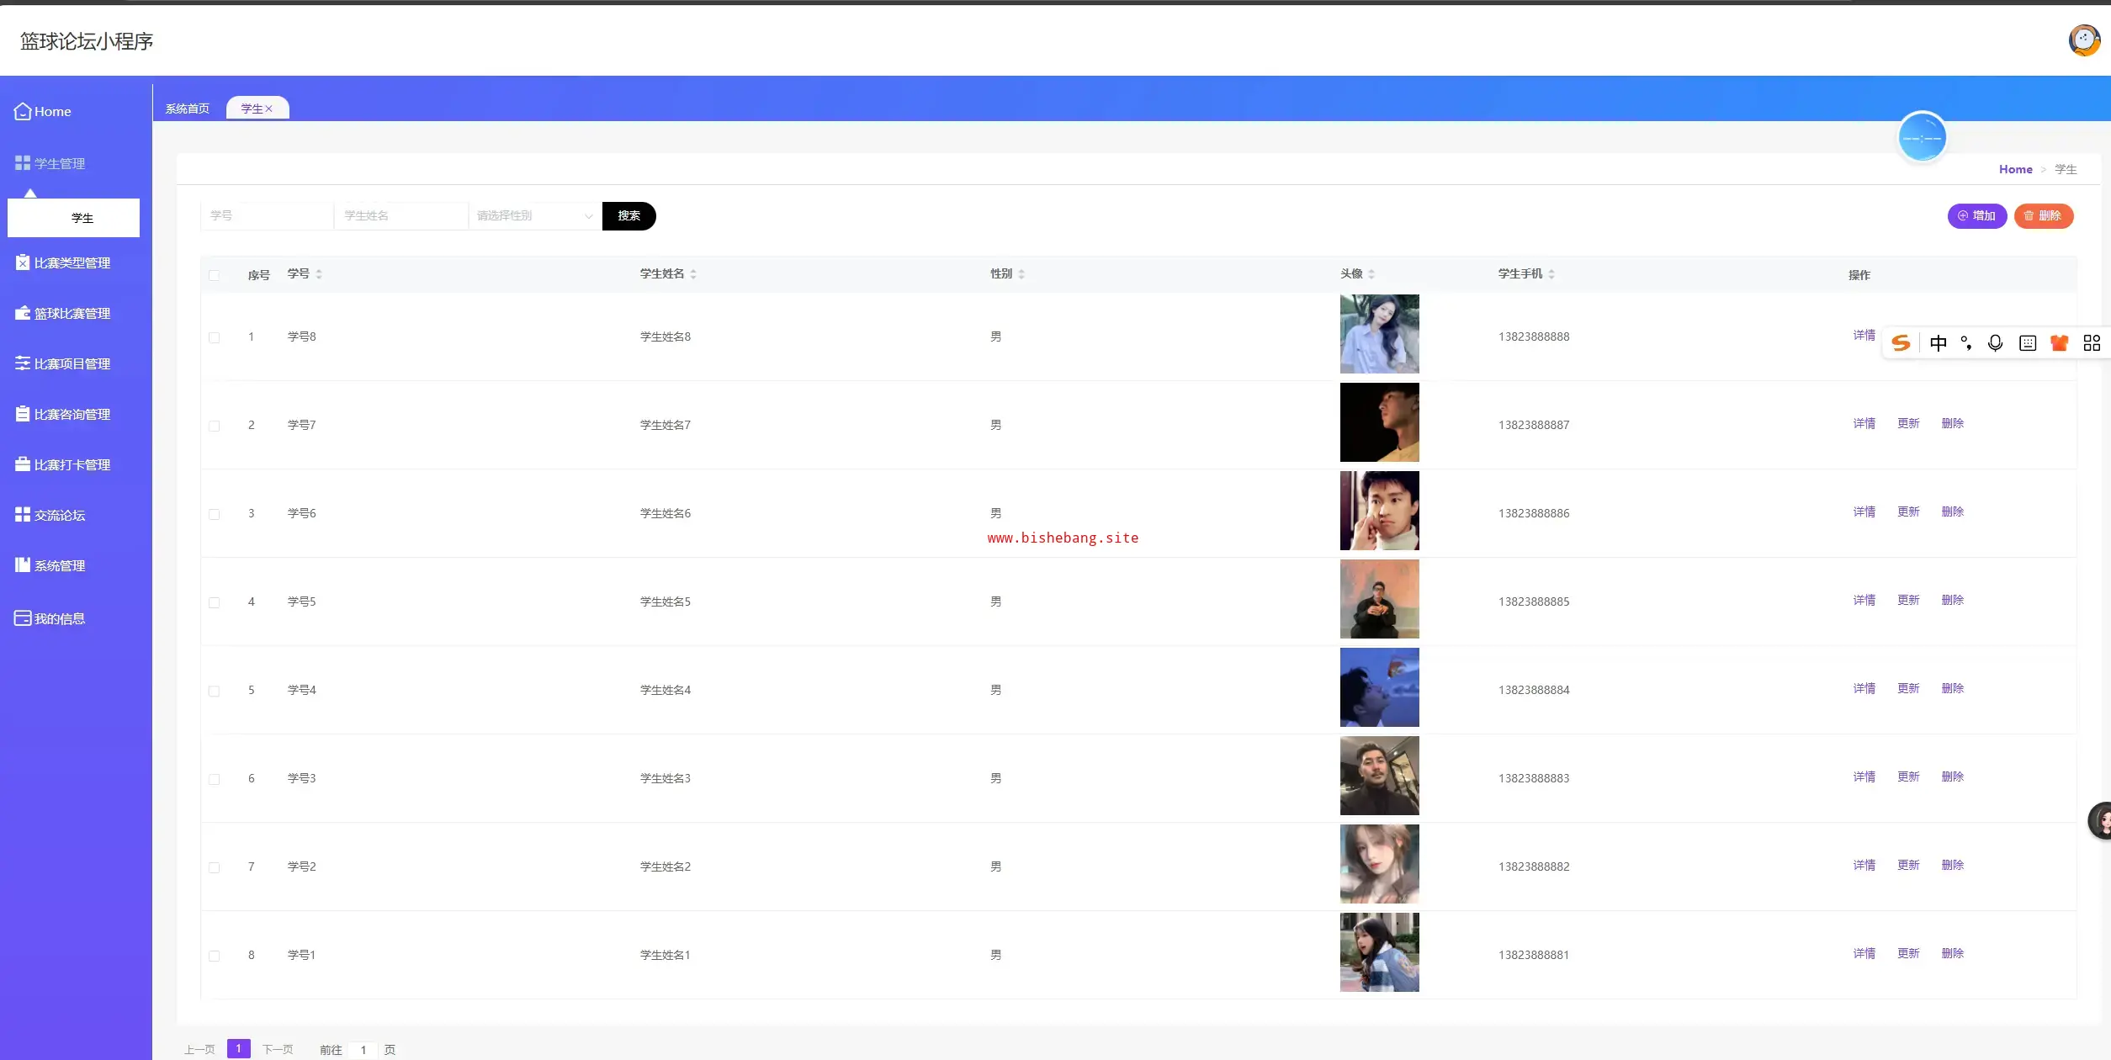Click the 学生姓名 search input field

(400, 216)
